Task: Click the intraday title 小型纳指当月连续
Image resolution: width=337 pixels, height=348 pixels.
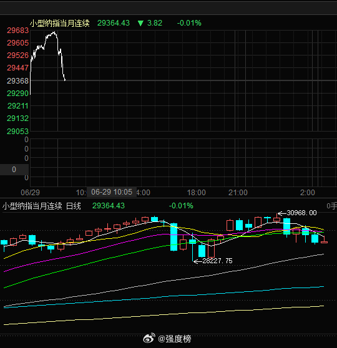Action: [x=60, y=23]
